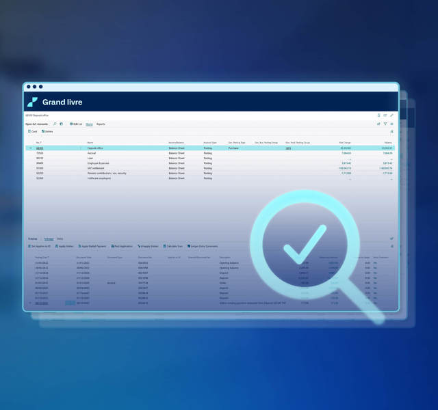Open the Edit List action
Image resolution: width=438 pixels, height=410 pixels.
click(x=76, y=124)
